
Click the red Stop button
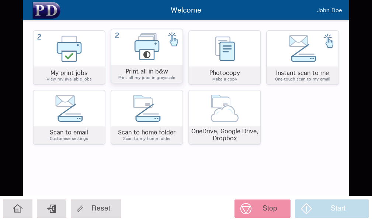(263, 209)
